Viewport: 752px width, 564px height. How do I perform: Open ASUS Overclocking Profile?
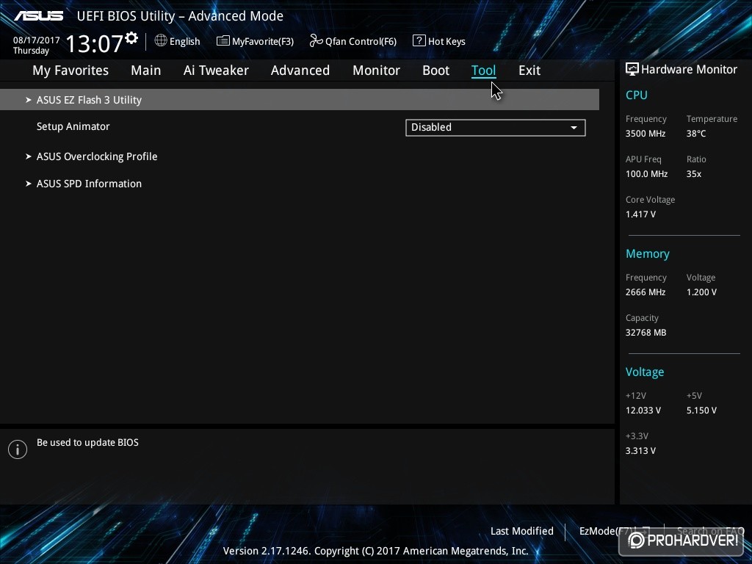point(97,156)
